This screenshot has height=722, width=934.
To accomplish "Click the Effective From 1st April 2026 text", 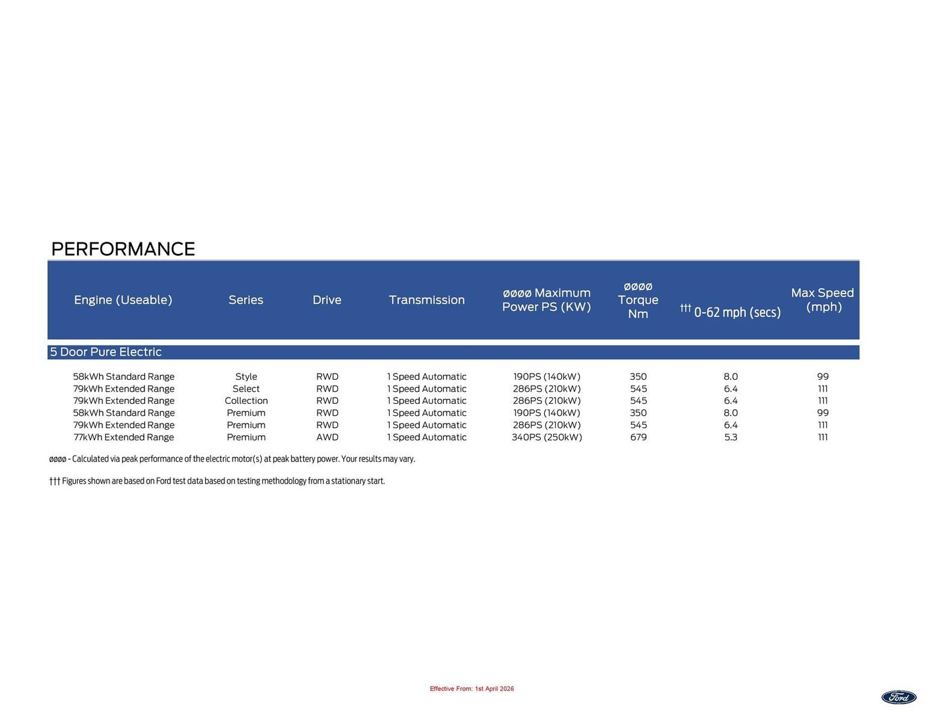I will [x=472, y=689].
